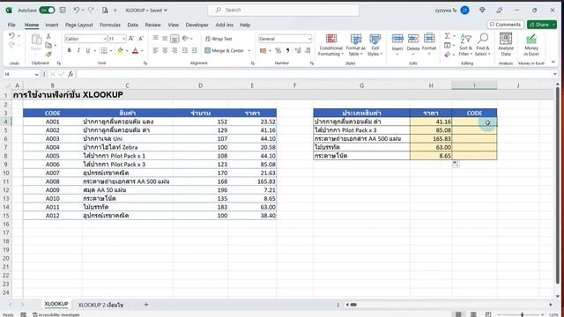Add a new sheet with plus
Image resolution: width=564 pixels, height=317 pixels.
146,305
